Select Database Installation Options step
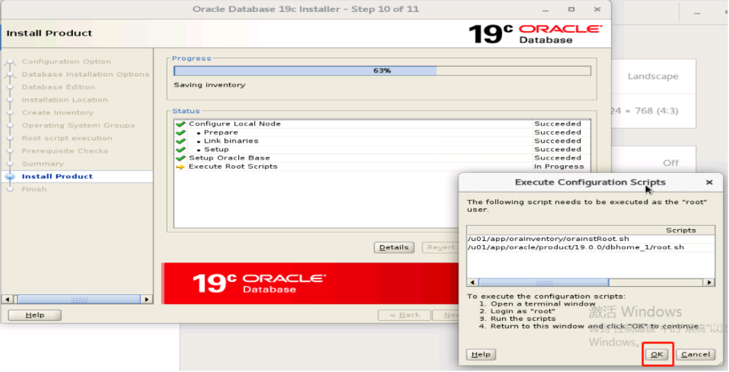729x372 pixels. click(85, 74)
